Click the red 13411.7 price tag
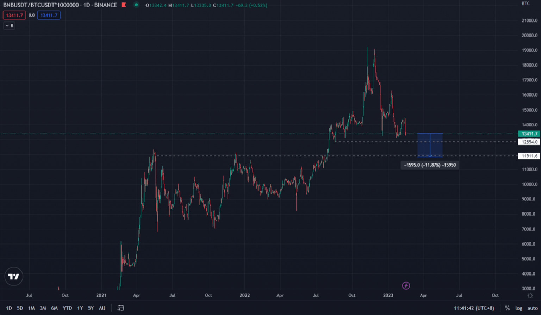 [x=14, y=15]
